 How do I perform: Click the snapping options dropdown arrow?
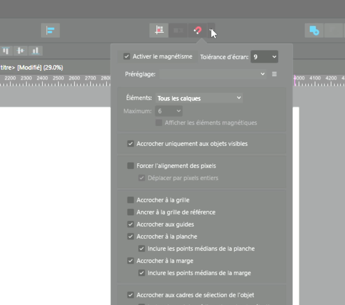[212, 30]
